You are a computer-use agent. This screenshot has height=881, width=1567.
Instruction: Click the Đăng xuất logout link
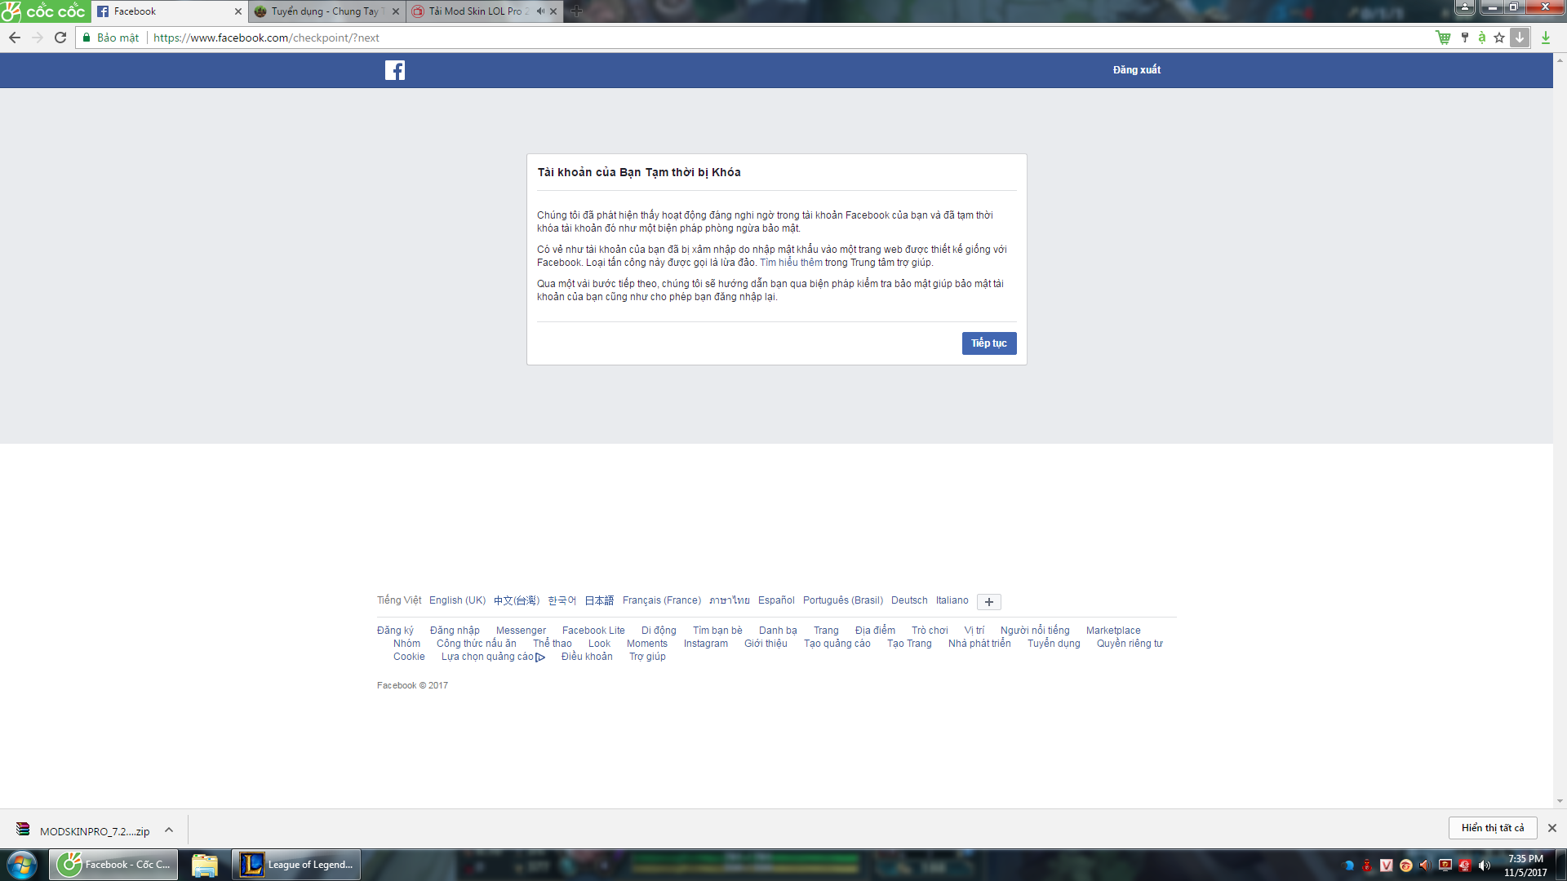click(x=1136, y=70)
